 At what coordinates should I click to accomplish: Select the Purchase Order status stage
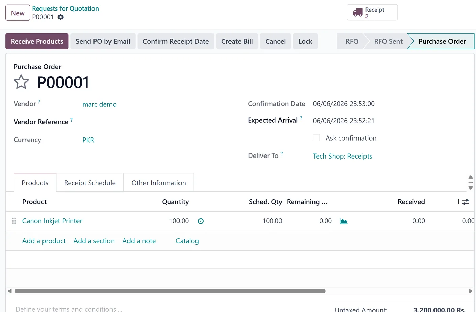pos(442,41)
